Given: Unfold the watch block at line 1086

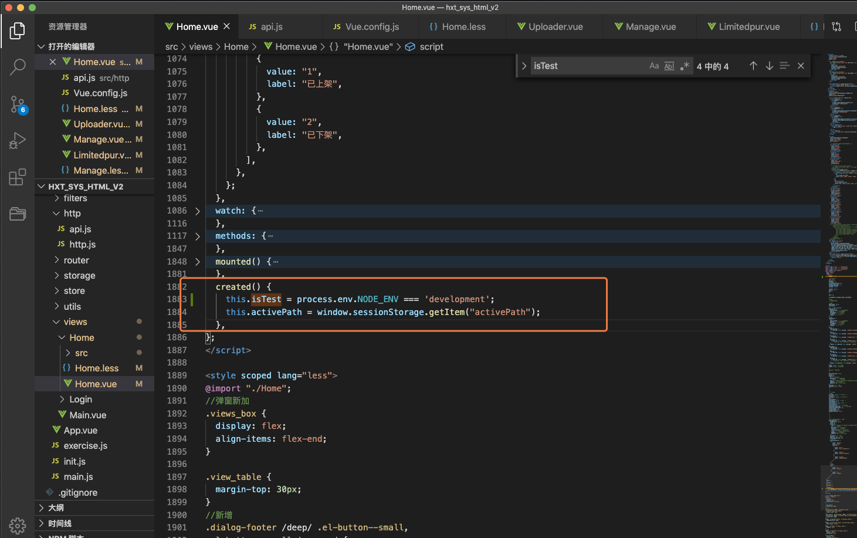Looking at the screenshot, I should coord(198,211).
